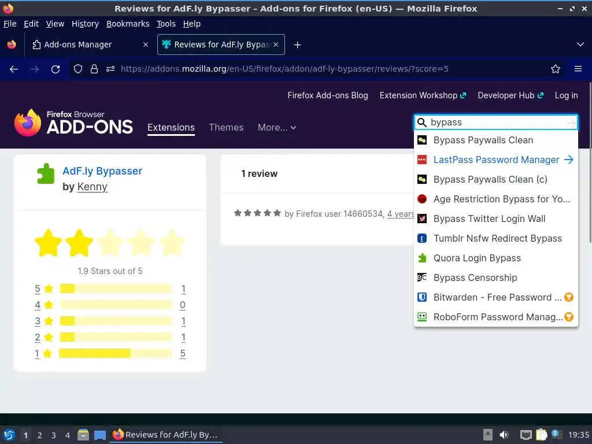This screenshot has width=592, height=444.
Task: Switch to the Add-ons Manager tab
Action: [90, 45]
